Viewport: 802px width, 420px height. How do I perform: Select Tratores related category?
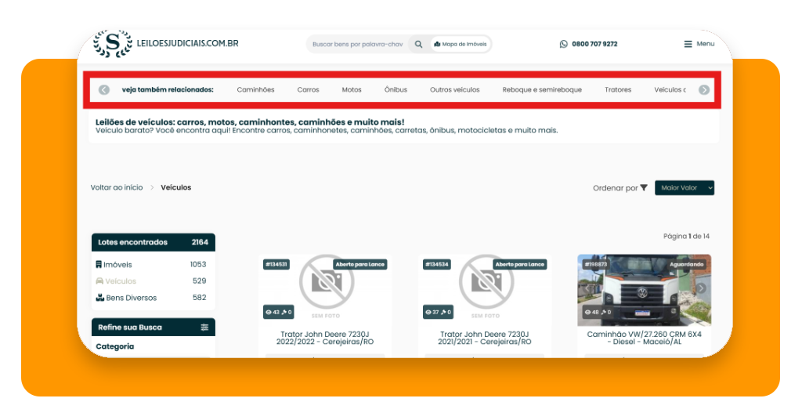[x=618, y=89]
